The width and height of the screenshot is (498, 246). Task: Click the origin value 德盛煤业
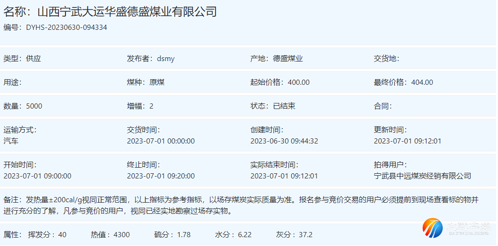[x=288, y=59]
